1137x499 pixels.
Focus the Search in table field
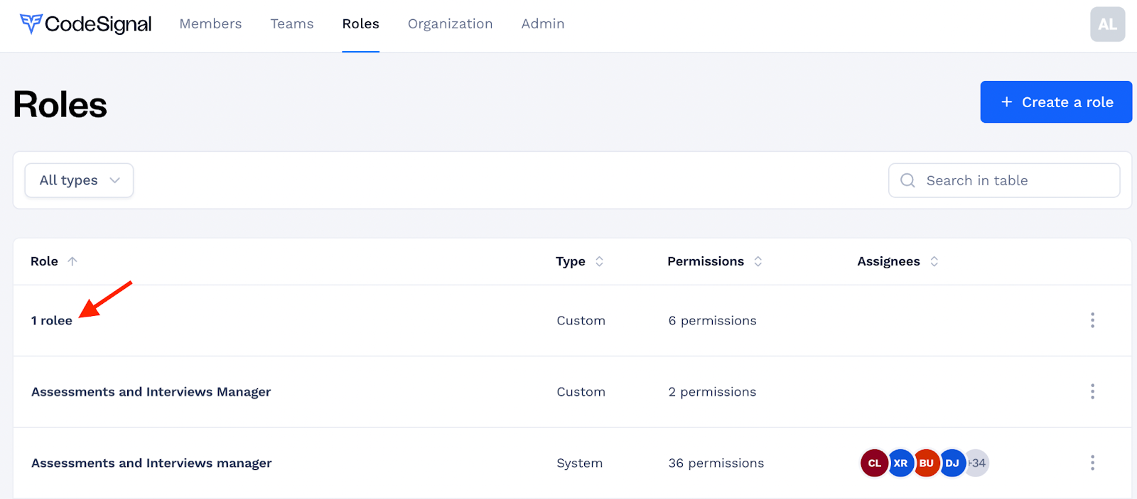point(1004,180)
